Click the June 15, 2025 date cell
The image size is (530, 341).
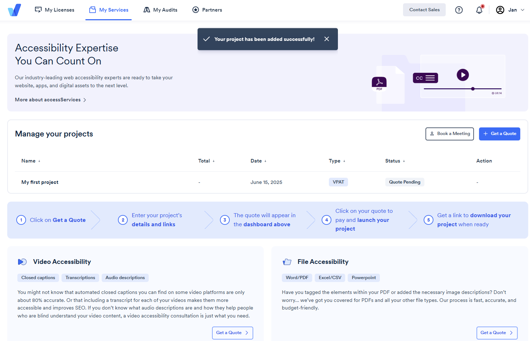click(x=266, y=182)
